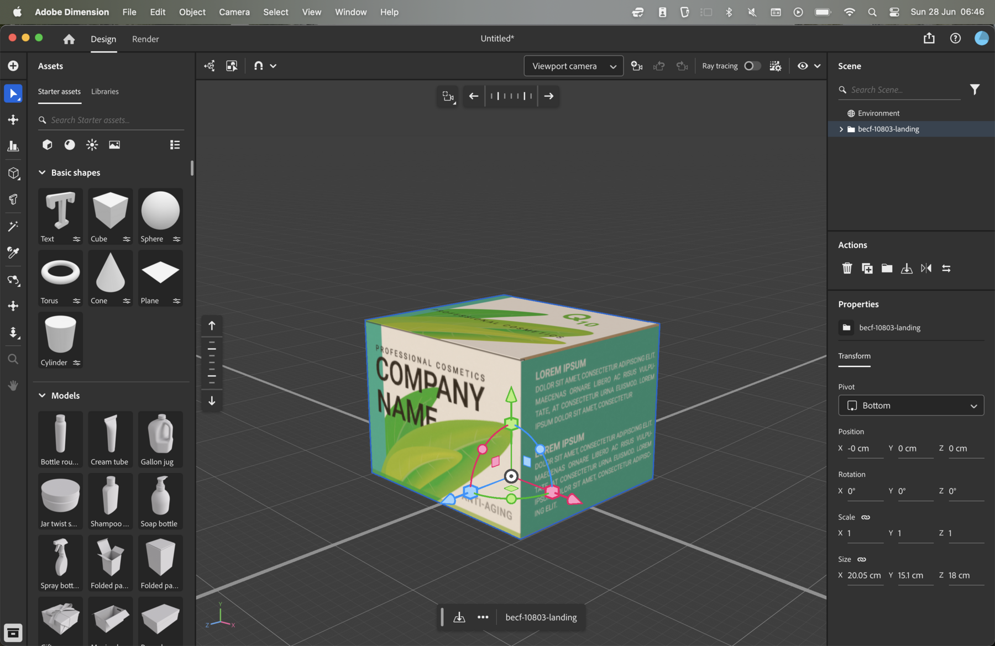Screen dimensions: 995x646
Task: Filter starter assets by models icon
Action: point(48,144)
